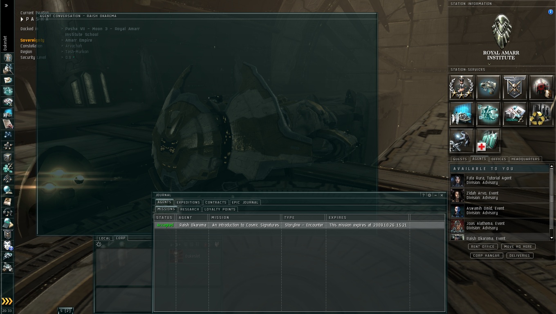Click Zidah Arvo's portrait thumbnail
Viewport: 556px width, 314px height.
[457, 195]
